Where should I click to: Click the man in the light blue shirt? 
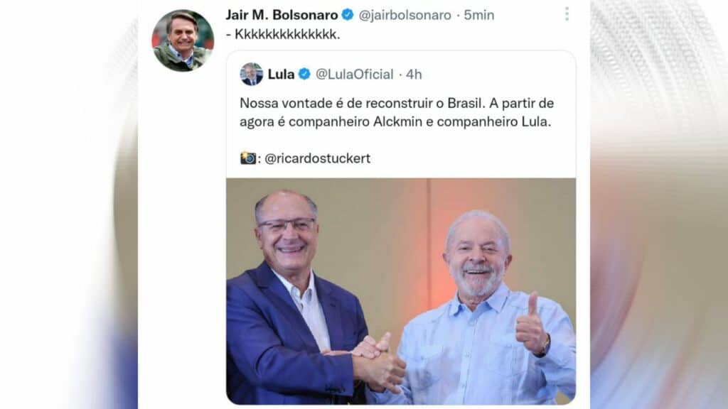[x=485, y=311]
